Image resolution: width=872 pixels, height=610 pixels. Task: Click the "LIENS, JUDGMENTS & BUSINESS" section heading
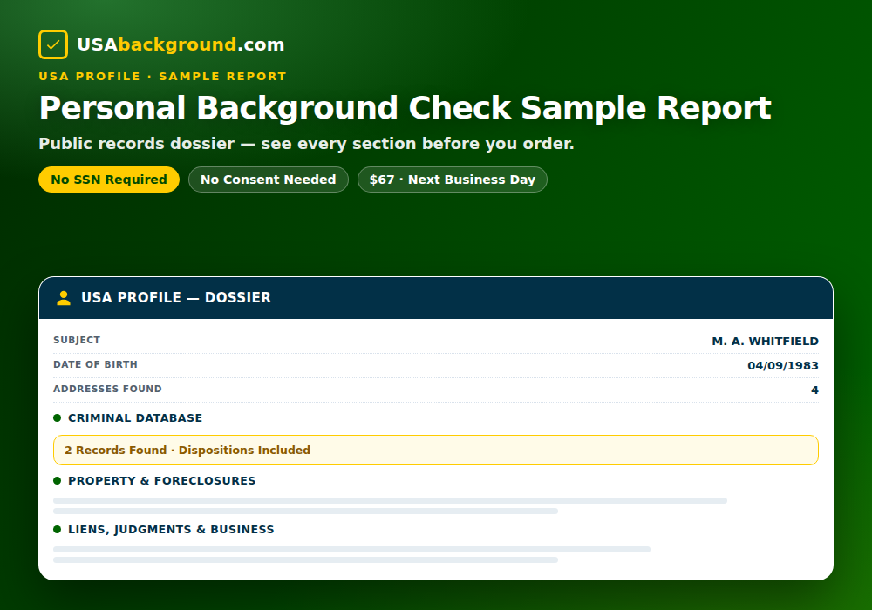click(x=171, y=530)
